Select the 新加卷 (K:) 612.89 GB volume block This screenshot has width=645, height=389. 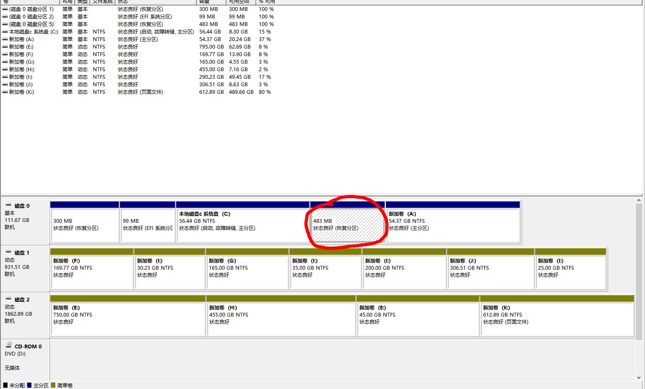(557, 316)
